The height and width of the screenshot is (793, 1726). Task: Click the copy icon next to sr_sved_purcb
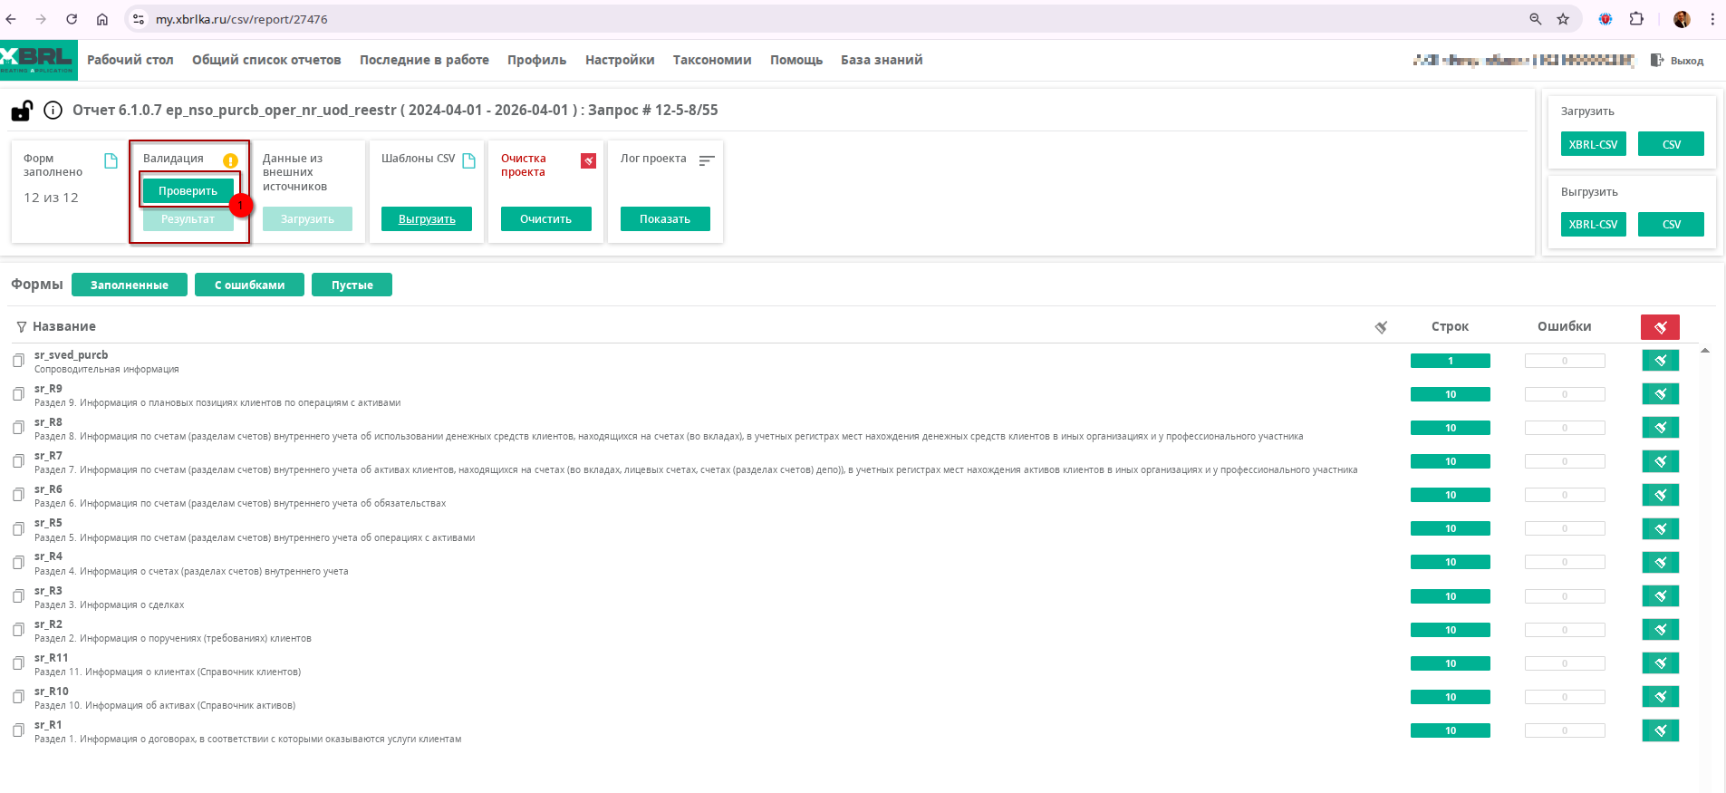pyautogui.click(x=18, y=361)
